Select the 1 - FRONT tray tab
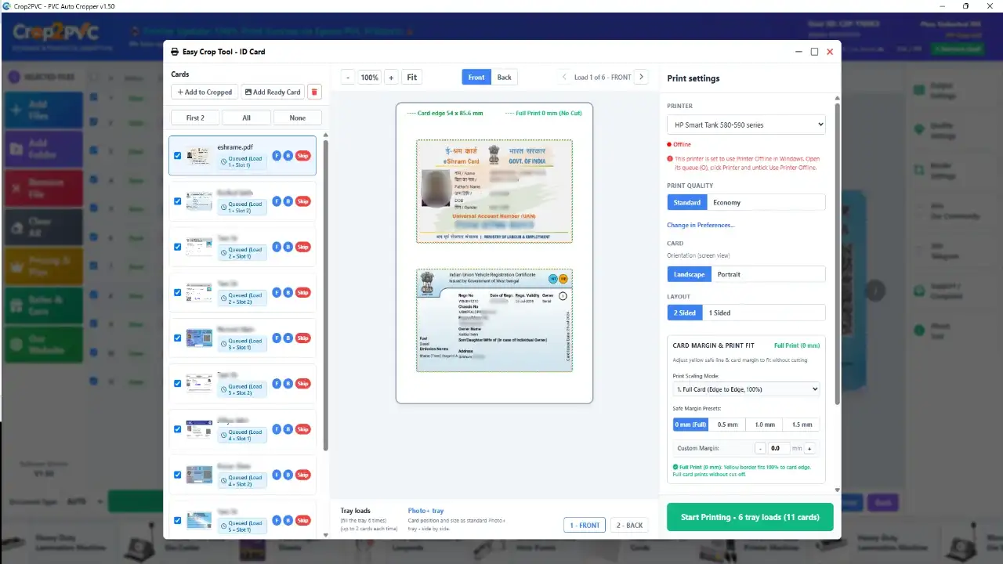1003x564 pixels. click(x=585, y=526)
